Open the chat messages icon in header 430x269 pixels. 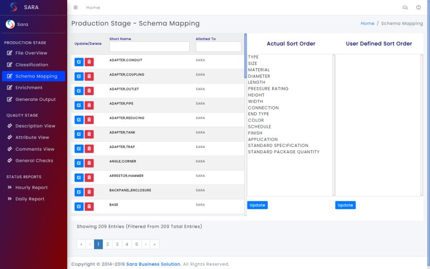pyautogui.click(x=405, y=7)
